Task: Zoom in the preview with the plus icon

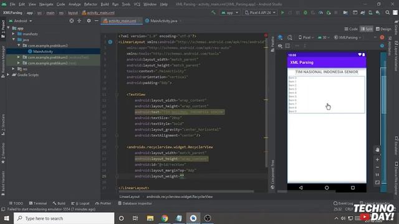Action: [x=377, y=159]
